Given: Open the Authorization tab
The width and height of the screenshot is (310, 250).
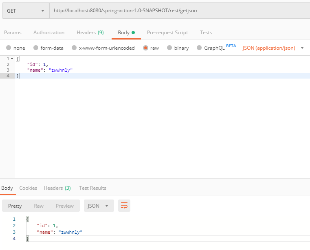Looking at the screenshot, I should pos(49,33).
